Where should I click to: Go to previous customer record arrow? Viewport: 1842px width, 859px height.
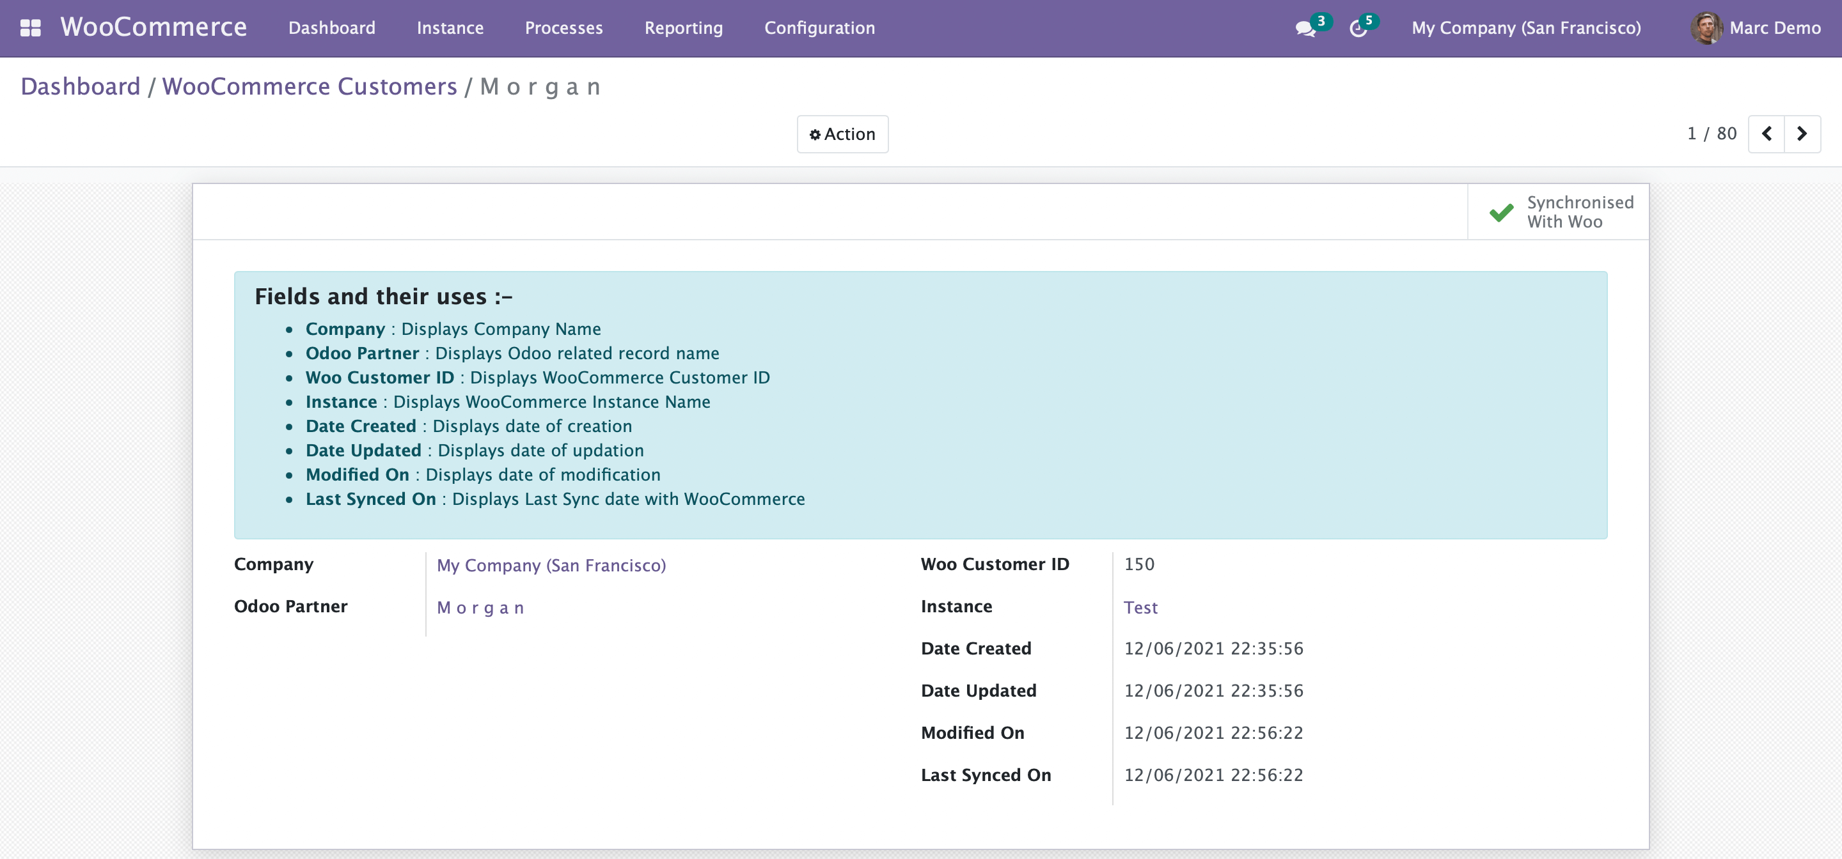click(1766, 134)
